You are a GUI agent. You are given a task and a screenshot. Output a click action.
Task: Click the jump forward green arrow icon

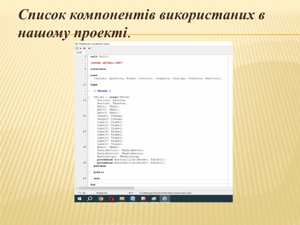point(89,48)
